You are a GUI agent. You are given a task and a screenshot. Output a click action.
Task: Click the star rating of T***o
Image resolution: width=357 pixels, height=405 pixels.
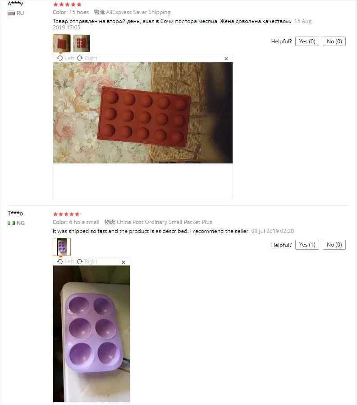pos(67,214)
